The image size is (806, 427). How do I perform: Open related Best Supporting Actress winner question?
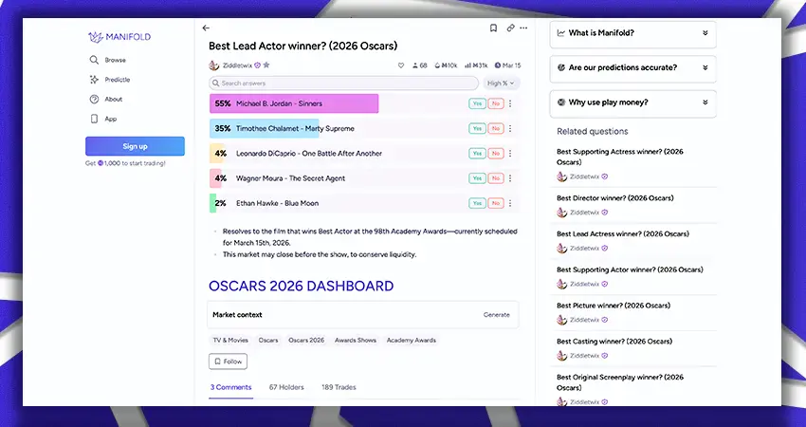(620, 157)
